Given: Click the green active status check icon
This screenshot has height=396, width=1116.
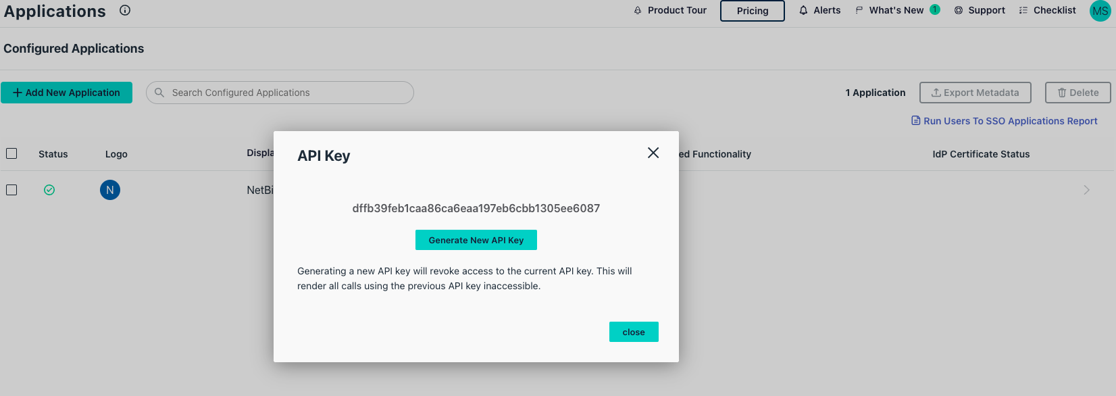Looking at the screenshot, I should pyautogui.click(x=49, y=190).
